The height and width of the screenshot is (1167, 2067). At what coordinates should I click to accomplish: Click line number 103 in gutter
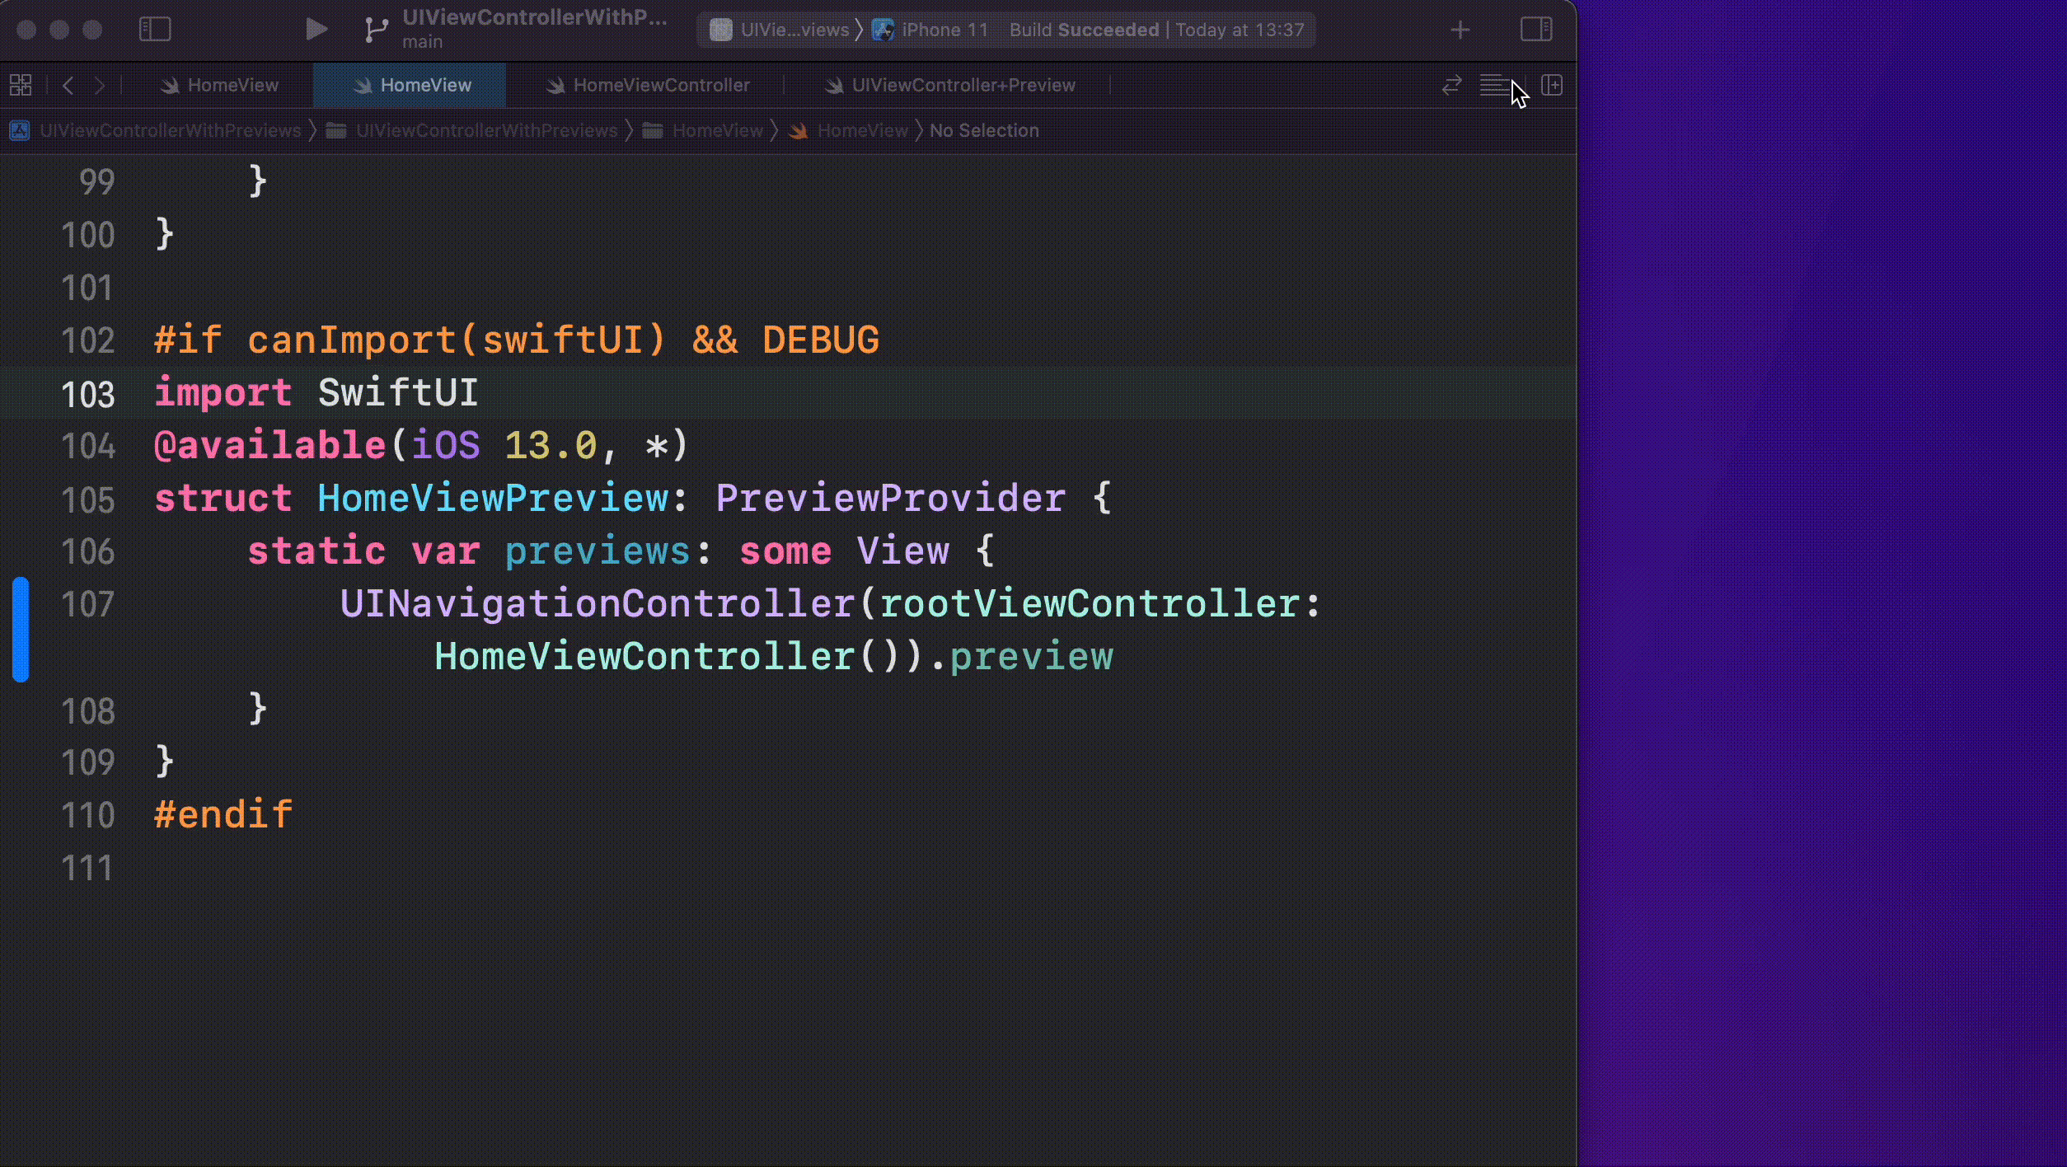point(88,394)
